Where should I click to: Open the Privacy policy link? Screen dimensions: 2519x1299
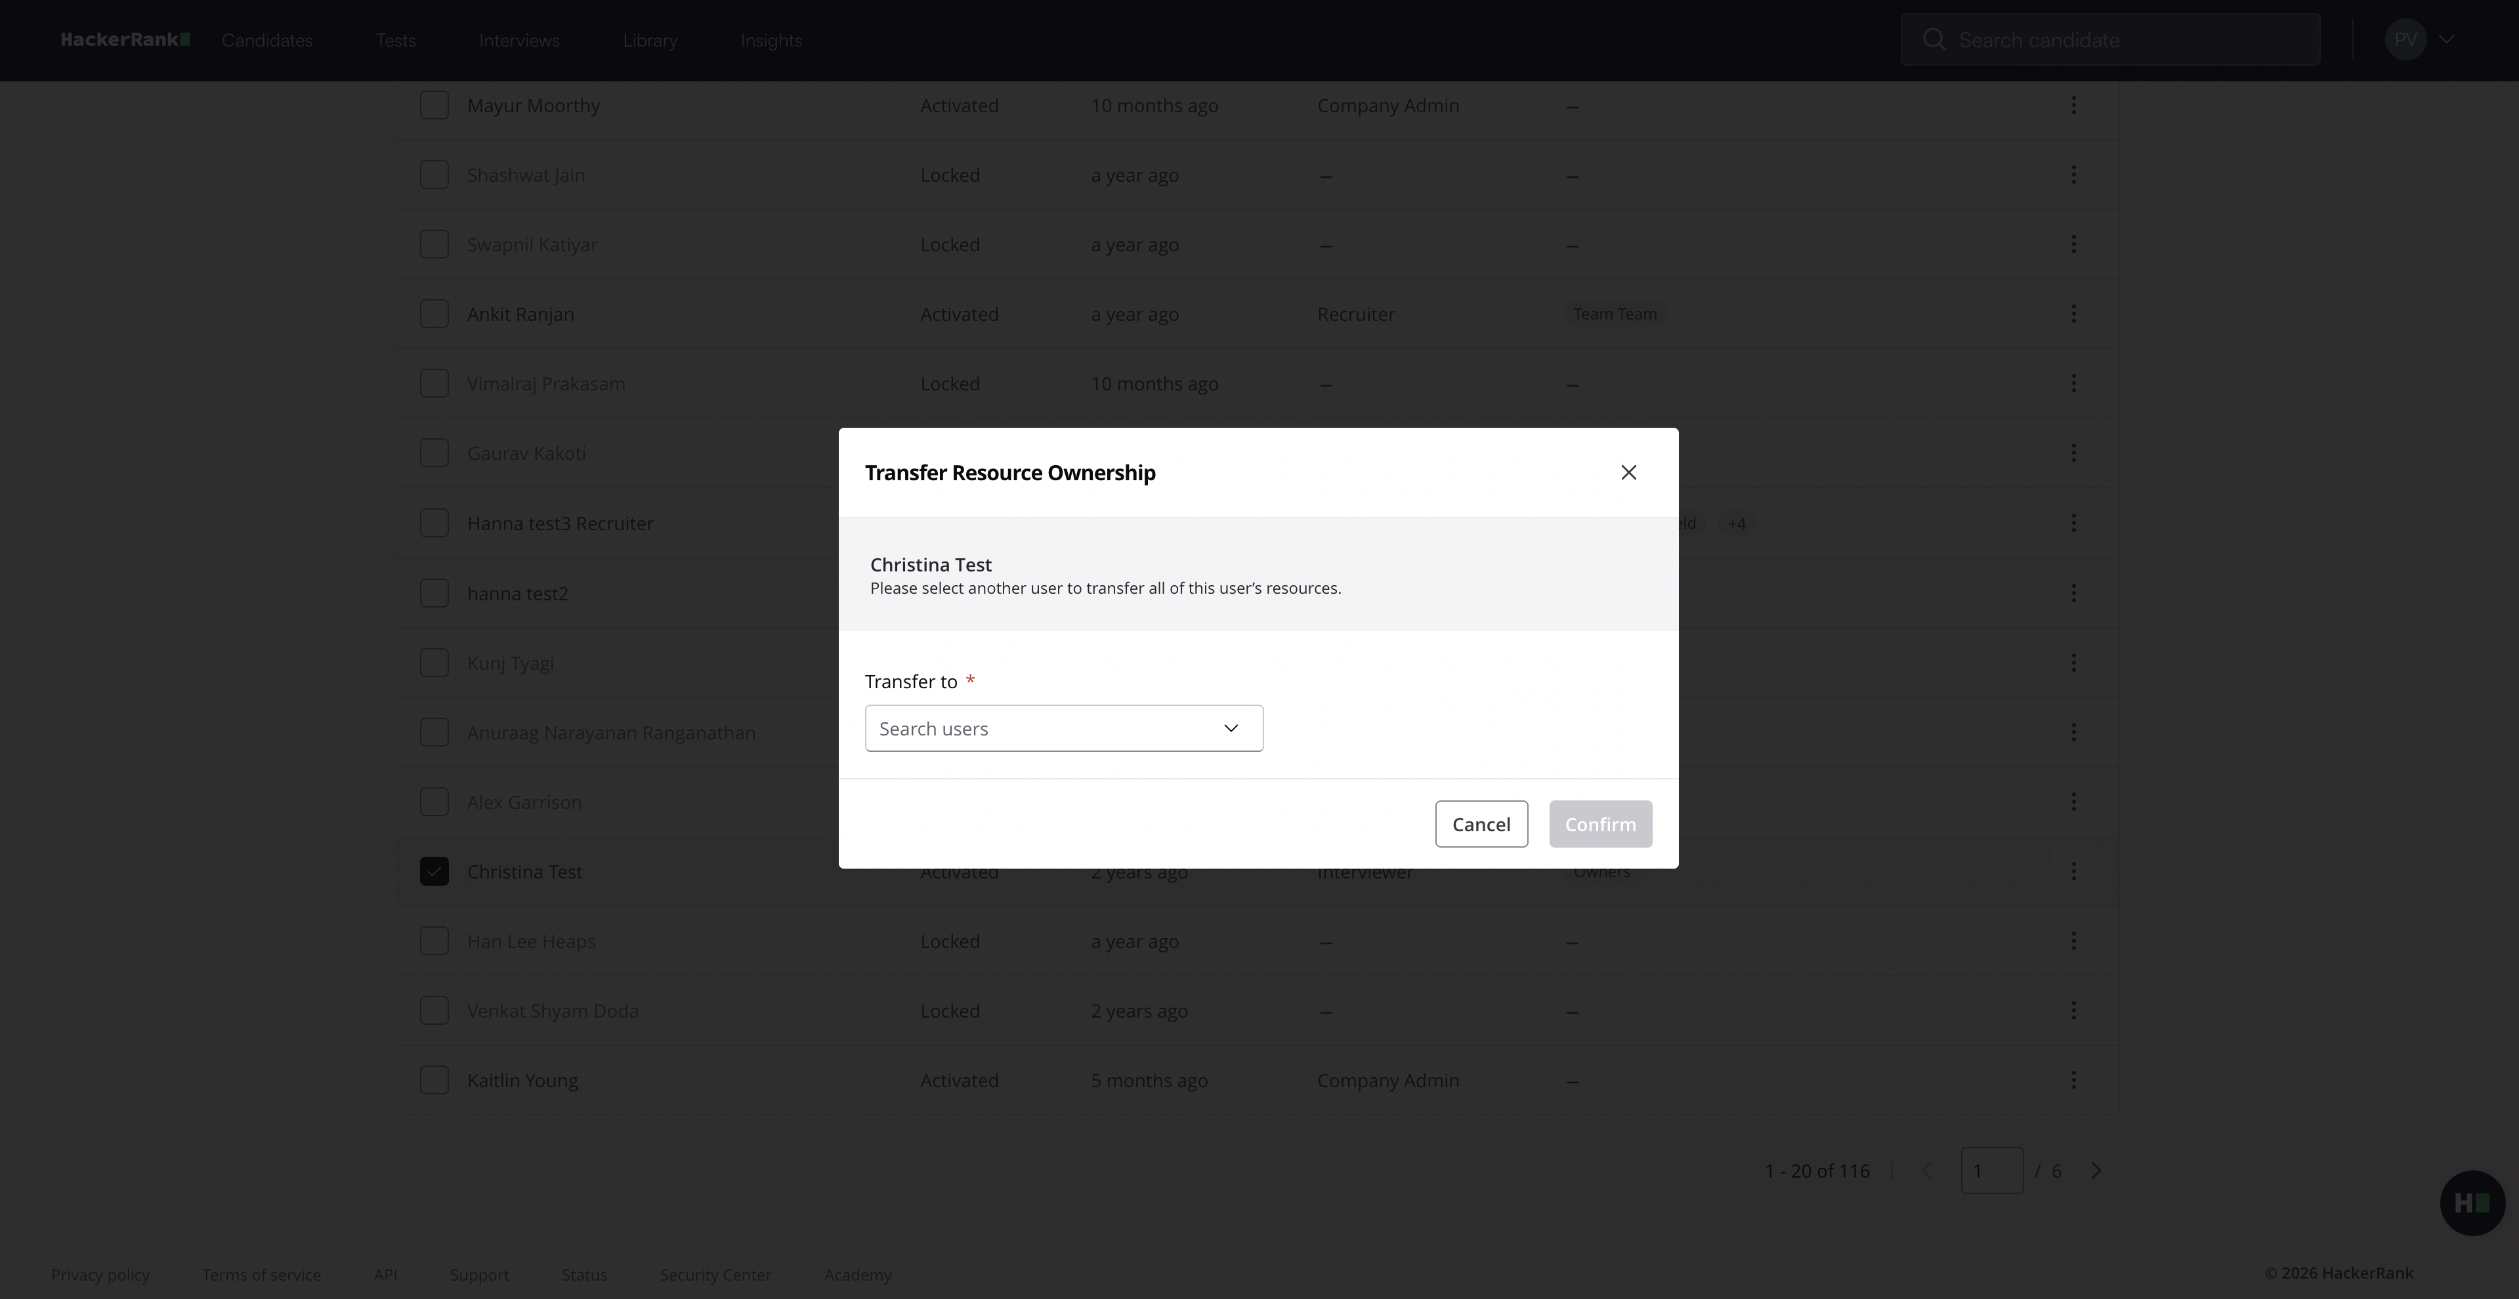[100, 1275]
